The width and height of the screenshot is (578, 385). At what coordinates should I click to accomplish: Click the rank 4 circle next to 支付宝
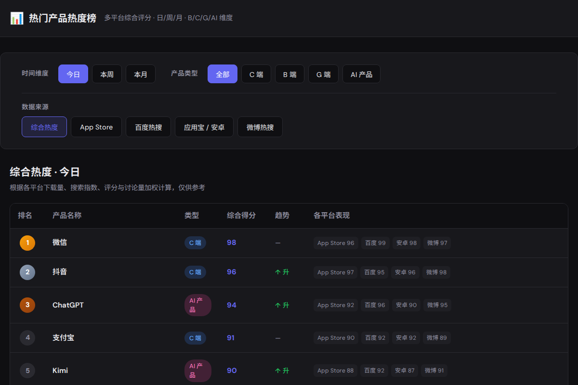coord(27,338)
